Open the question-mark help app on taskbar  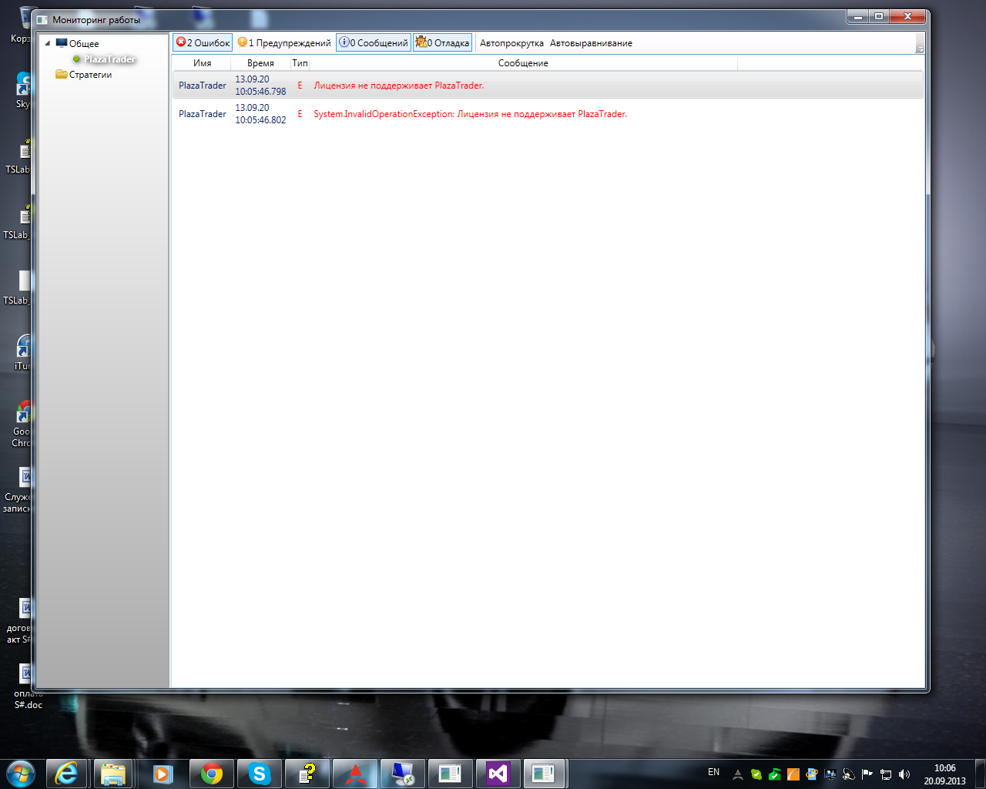(307, 774)
